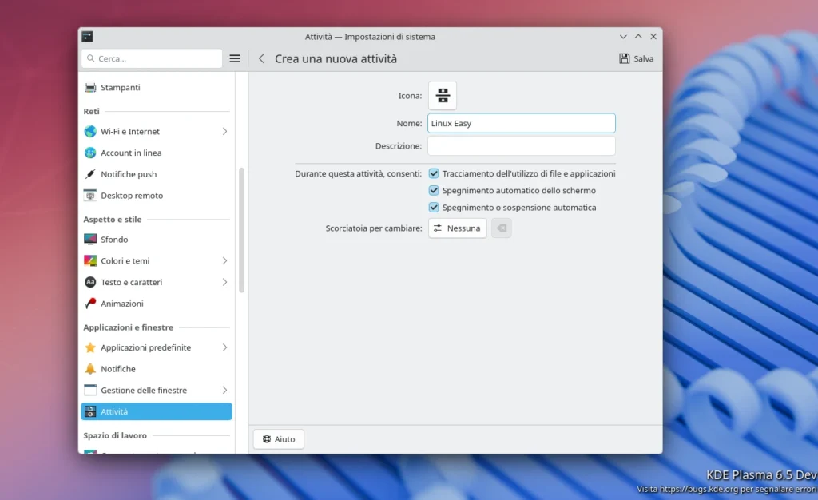Open Notifiche push settings
The image size is (818, 500).
89,173
